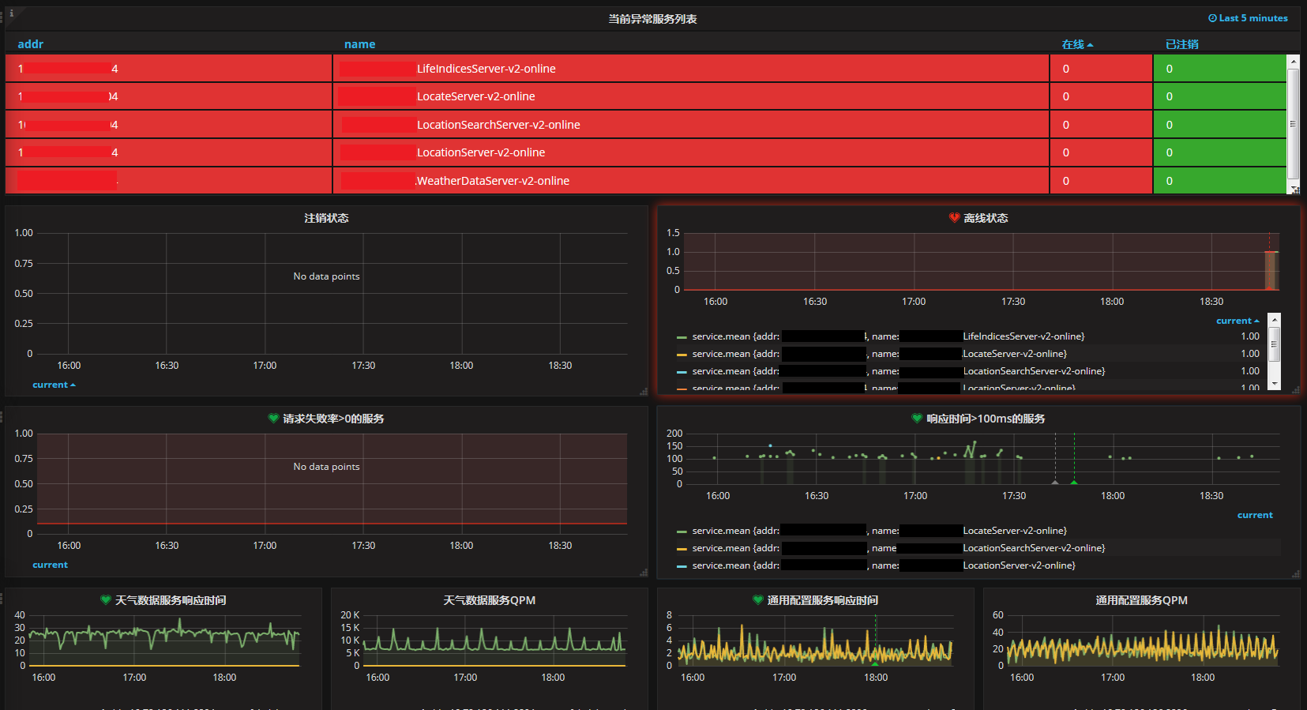Toggle LocateServer-v2-online series in 离线状态 legend
This screenshot has width=1307, height=710.
[x=880, y=354]
